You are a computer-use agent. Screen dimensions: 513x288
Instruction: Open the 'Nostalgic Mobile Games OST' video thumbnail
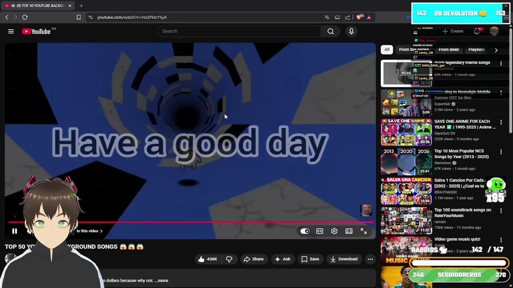click(406, 103)
